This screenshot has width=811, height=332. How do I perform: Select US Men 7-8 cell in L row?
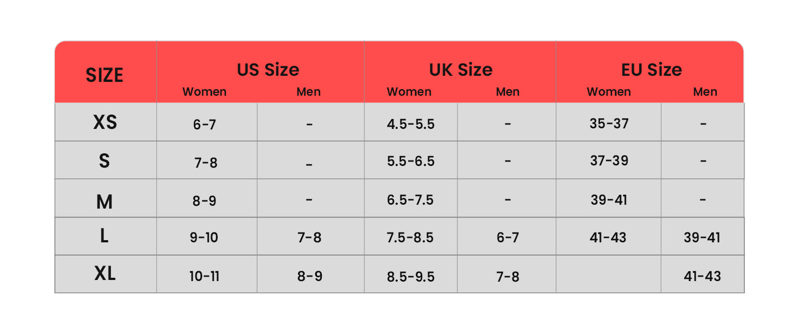click(309, 237)
